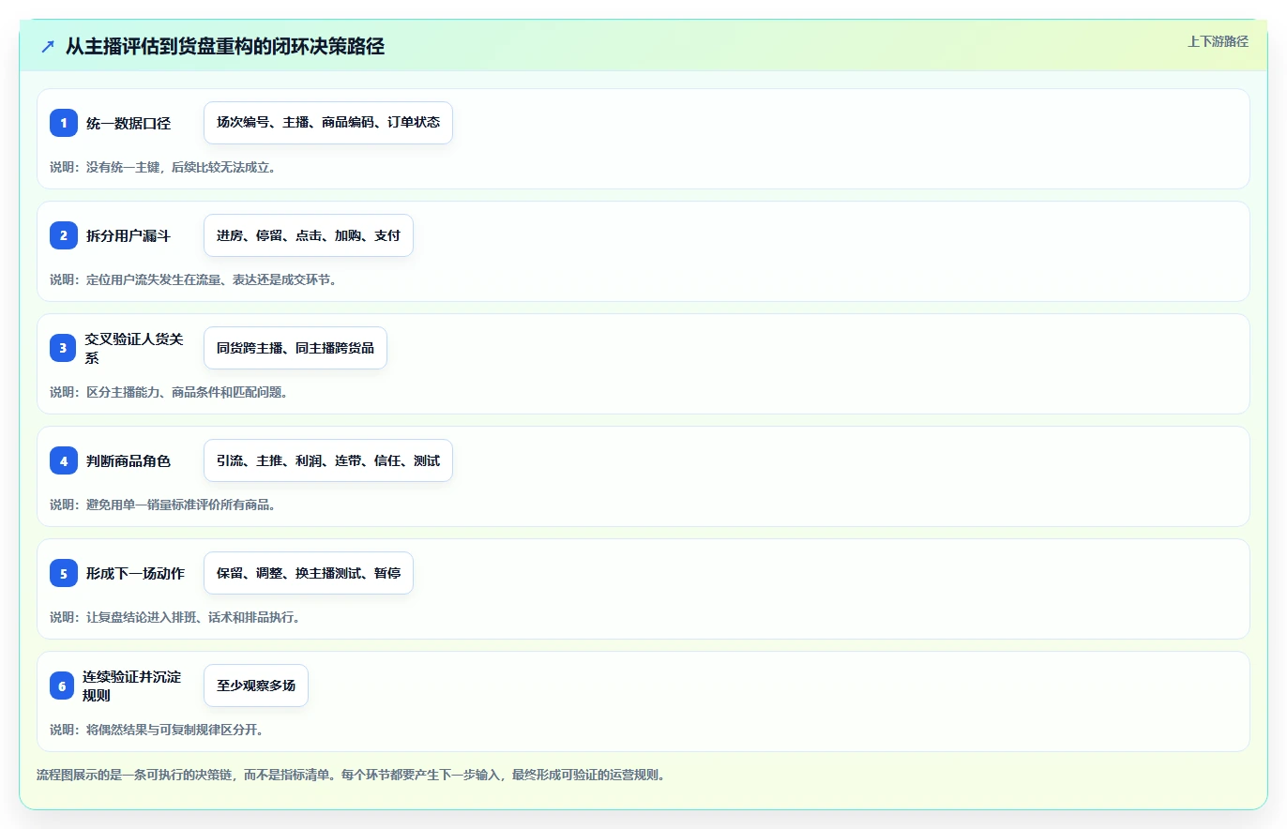
Task: Click the step label 形成下一场动作
Action: pos(135,573)
